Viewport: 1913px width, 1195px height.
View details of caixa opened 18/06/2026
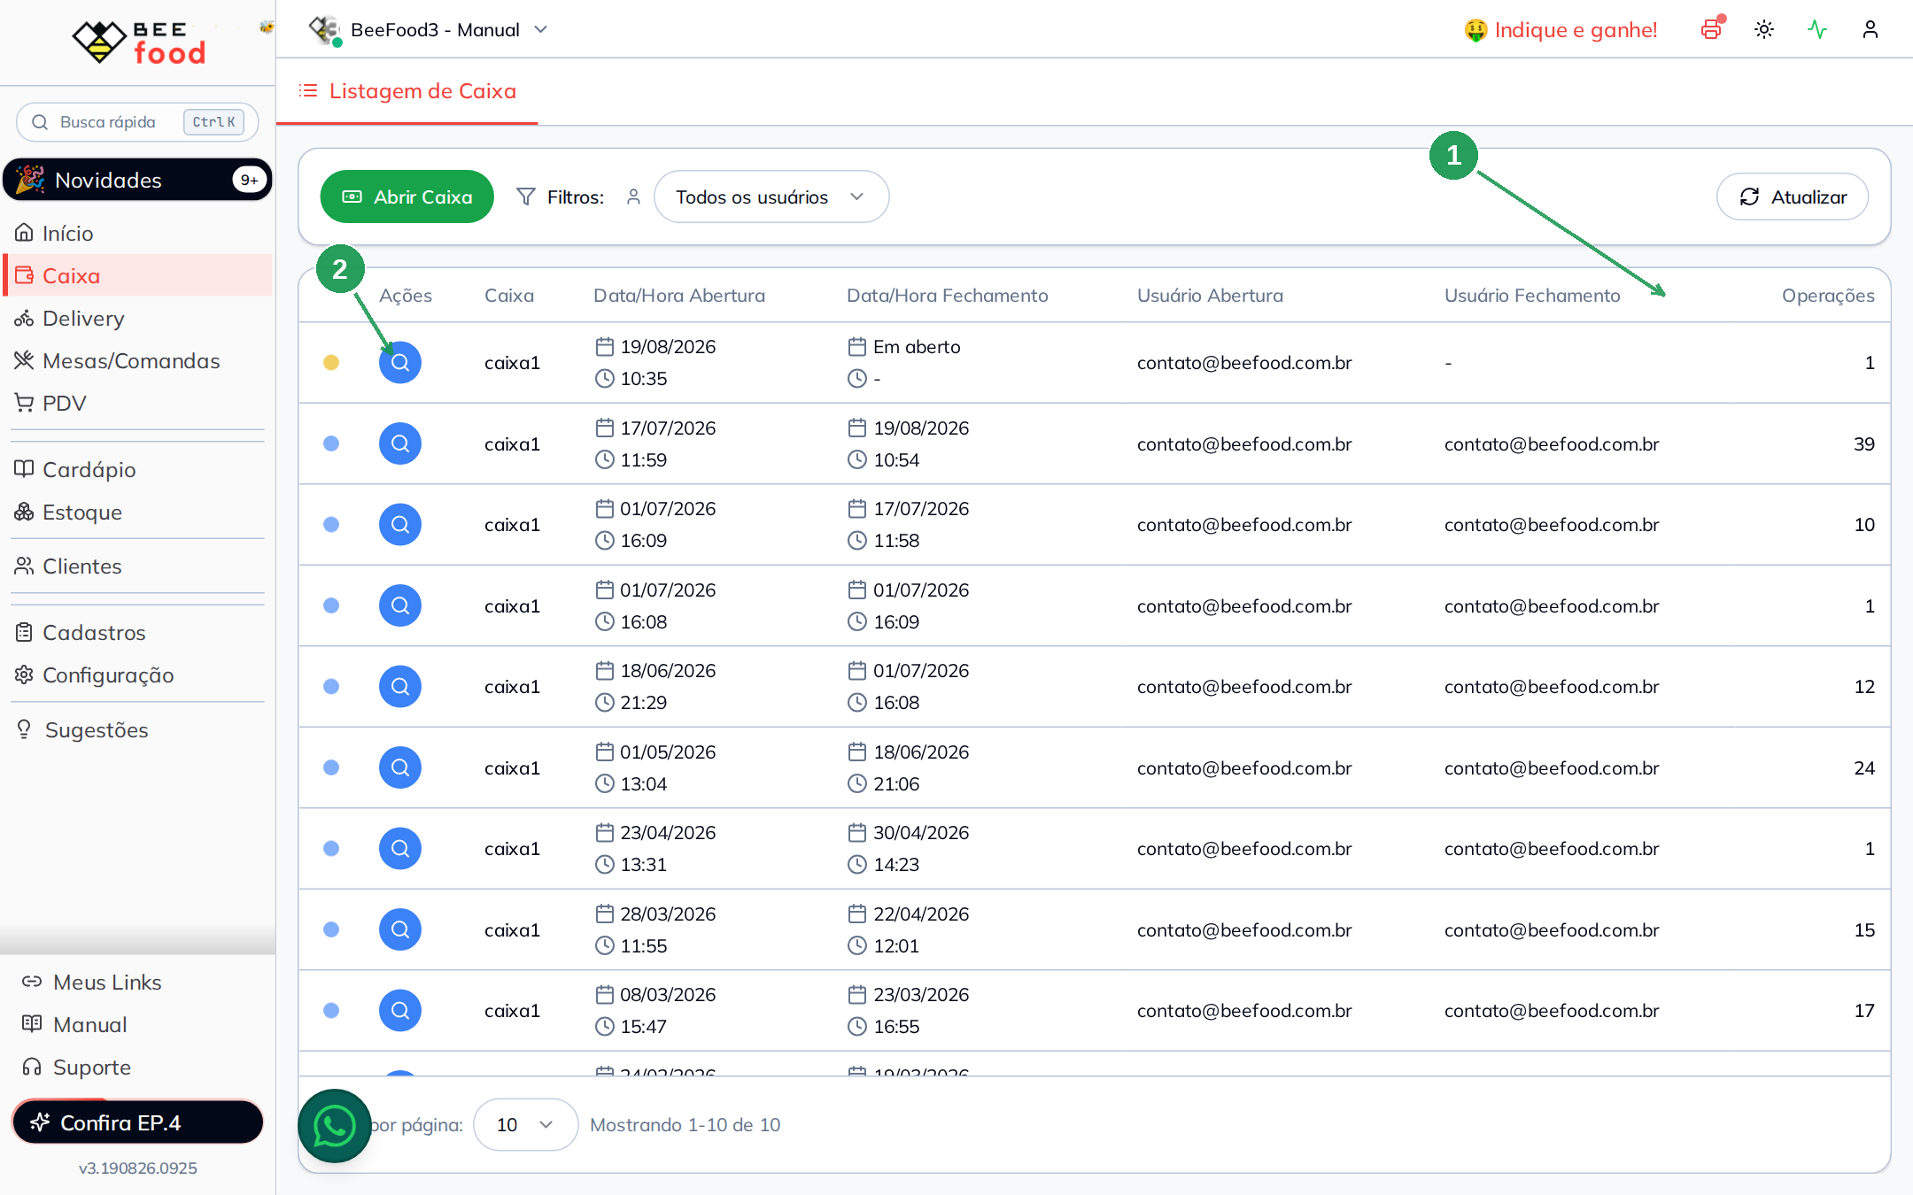(400, 686)
